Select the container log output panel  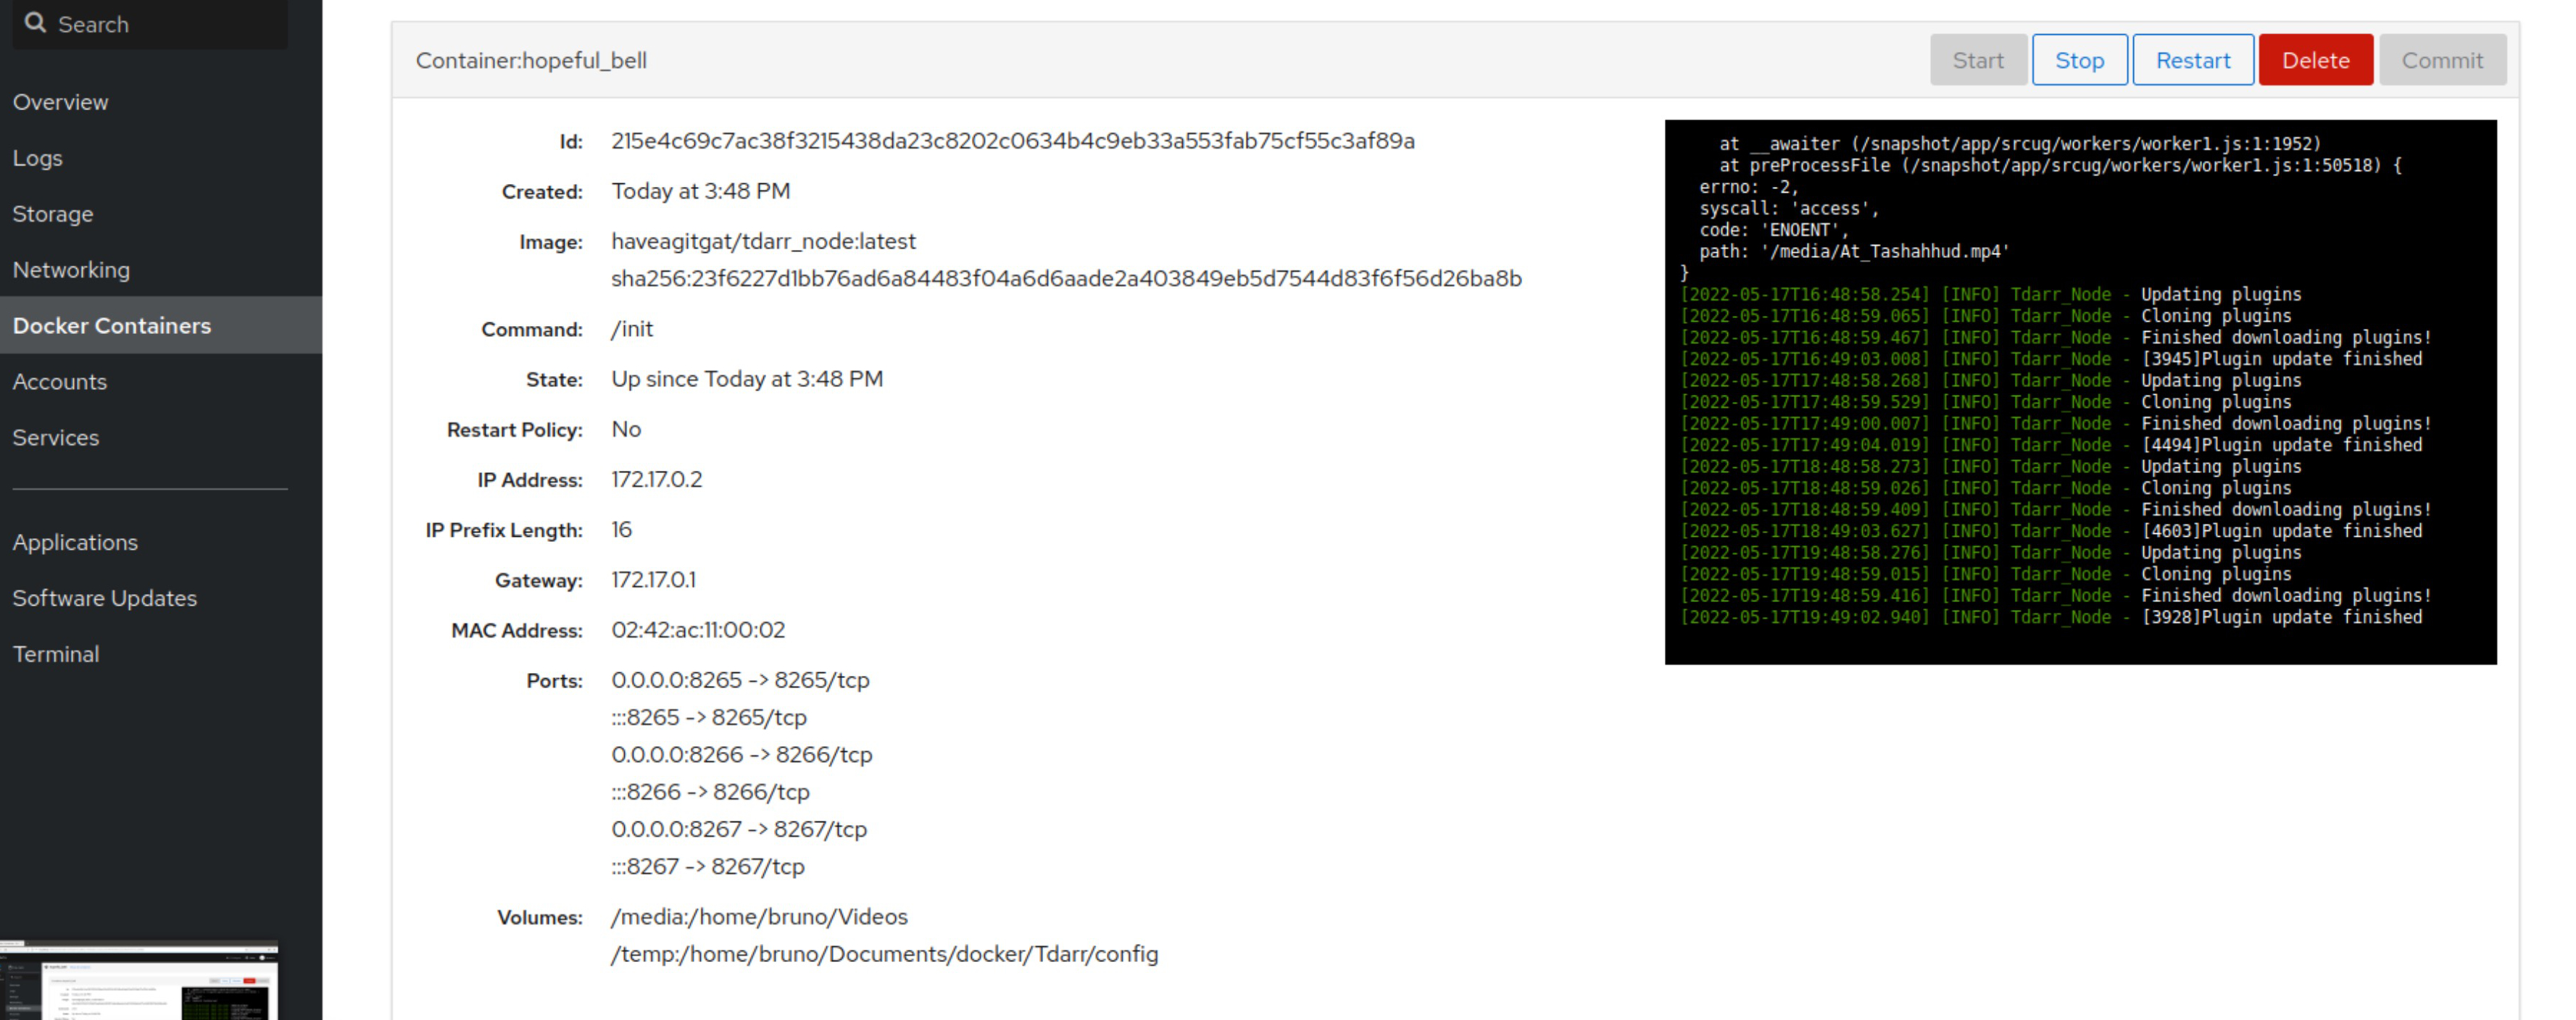coord(2080,390)
